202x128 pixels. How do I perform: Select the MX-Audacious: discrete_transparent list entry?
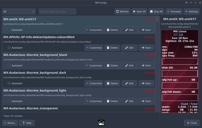coord(31,108)
